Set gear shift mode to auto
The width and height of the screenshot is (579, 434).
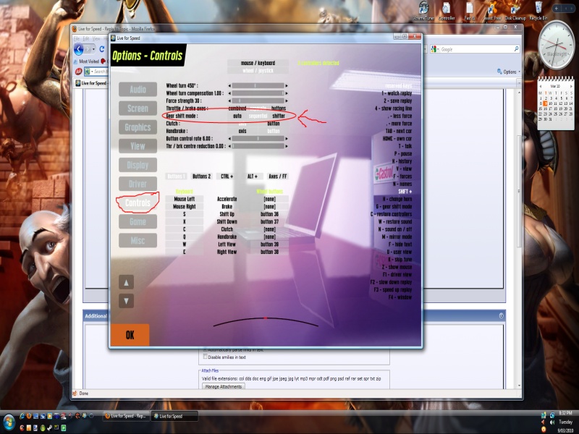(237, 116)
